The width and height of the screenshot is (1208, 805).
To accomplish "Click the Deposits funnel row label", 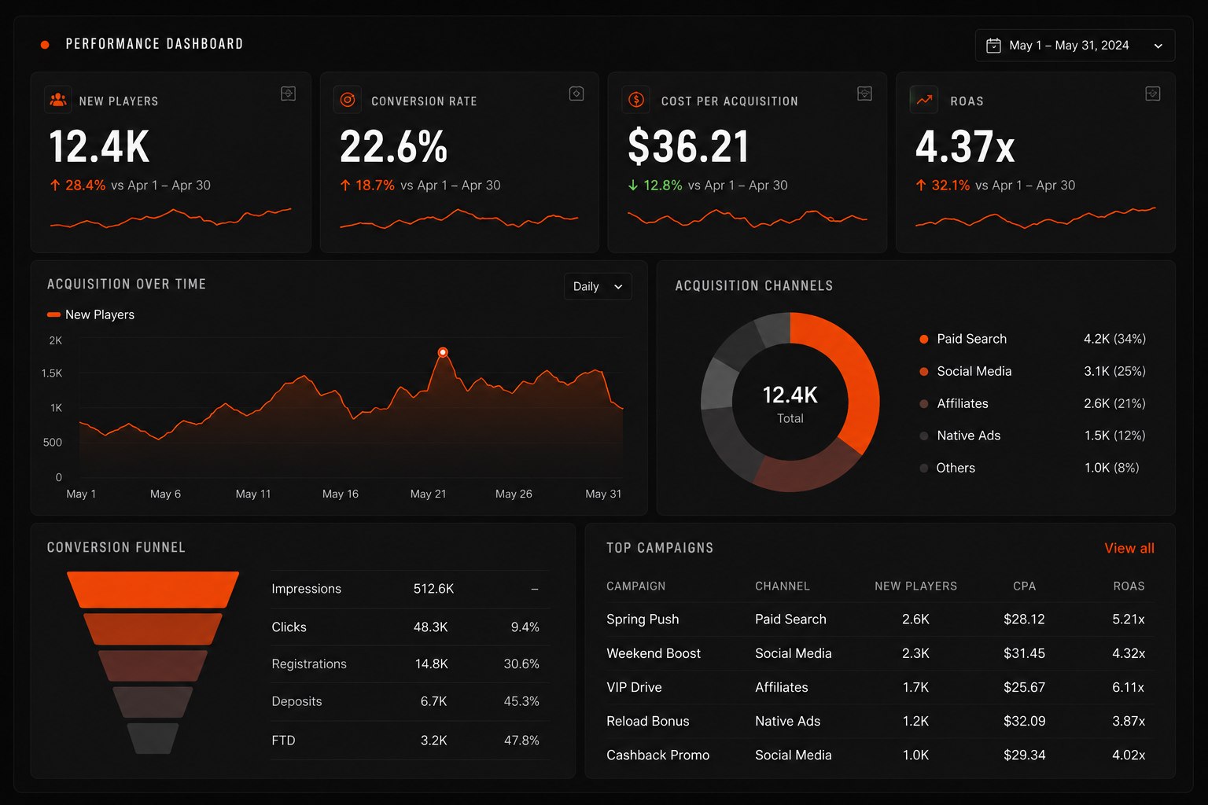I will coord(296,701).
